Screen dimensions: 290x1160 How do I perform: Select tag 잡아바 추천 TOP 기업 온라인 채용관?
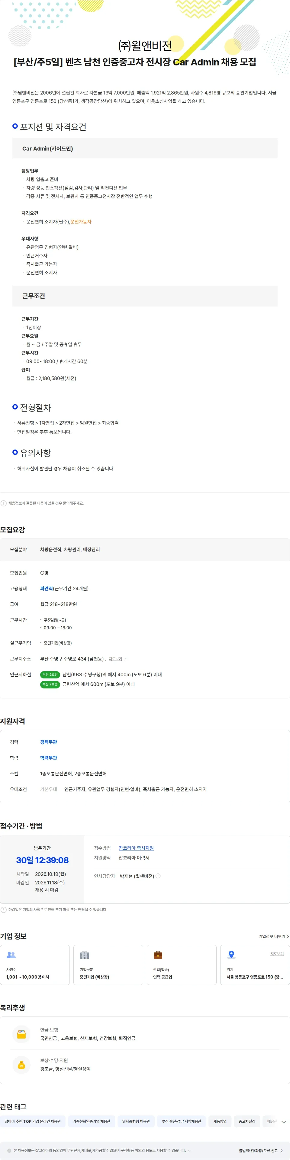33,1121
